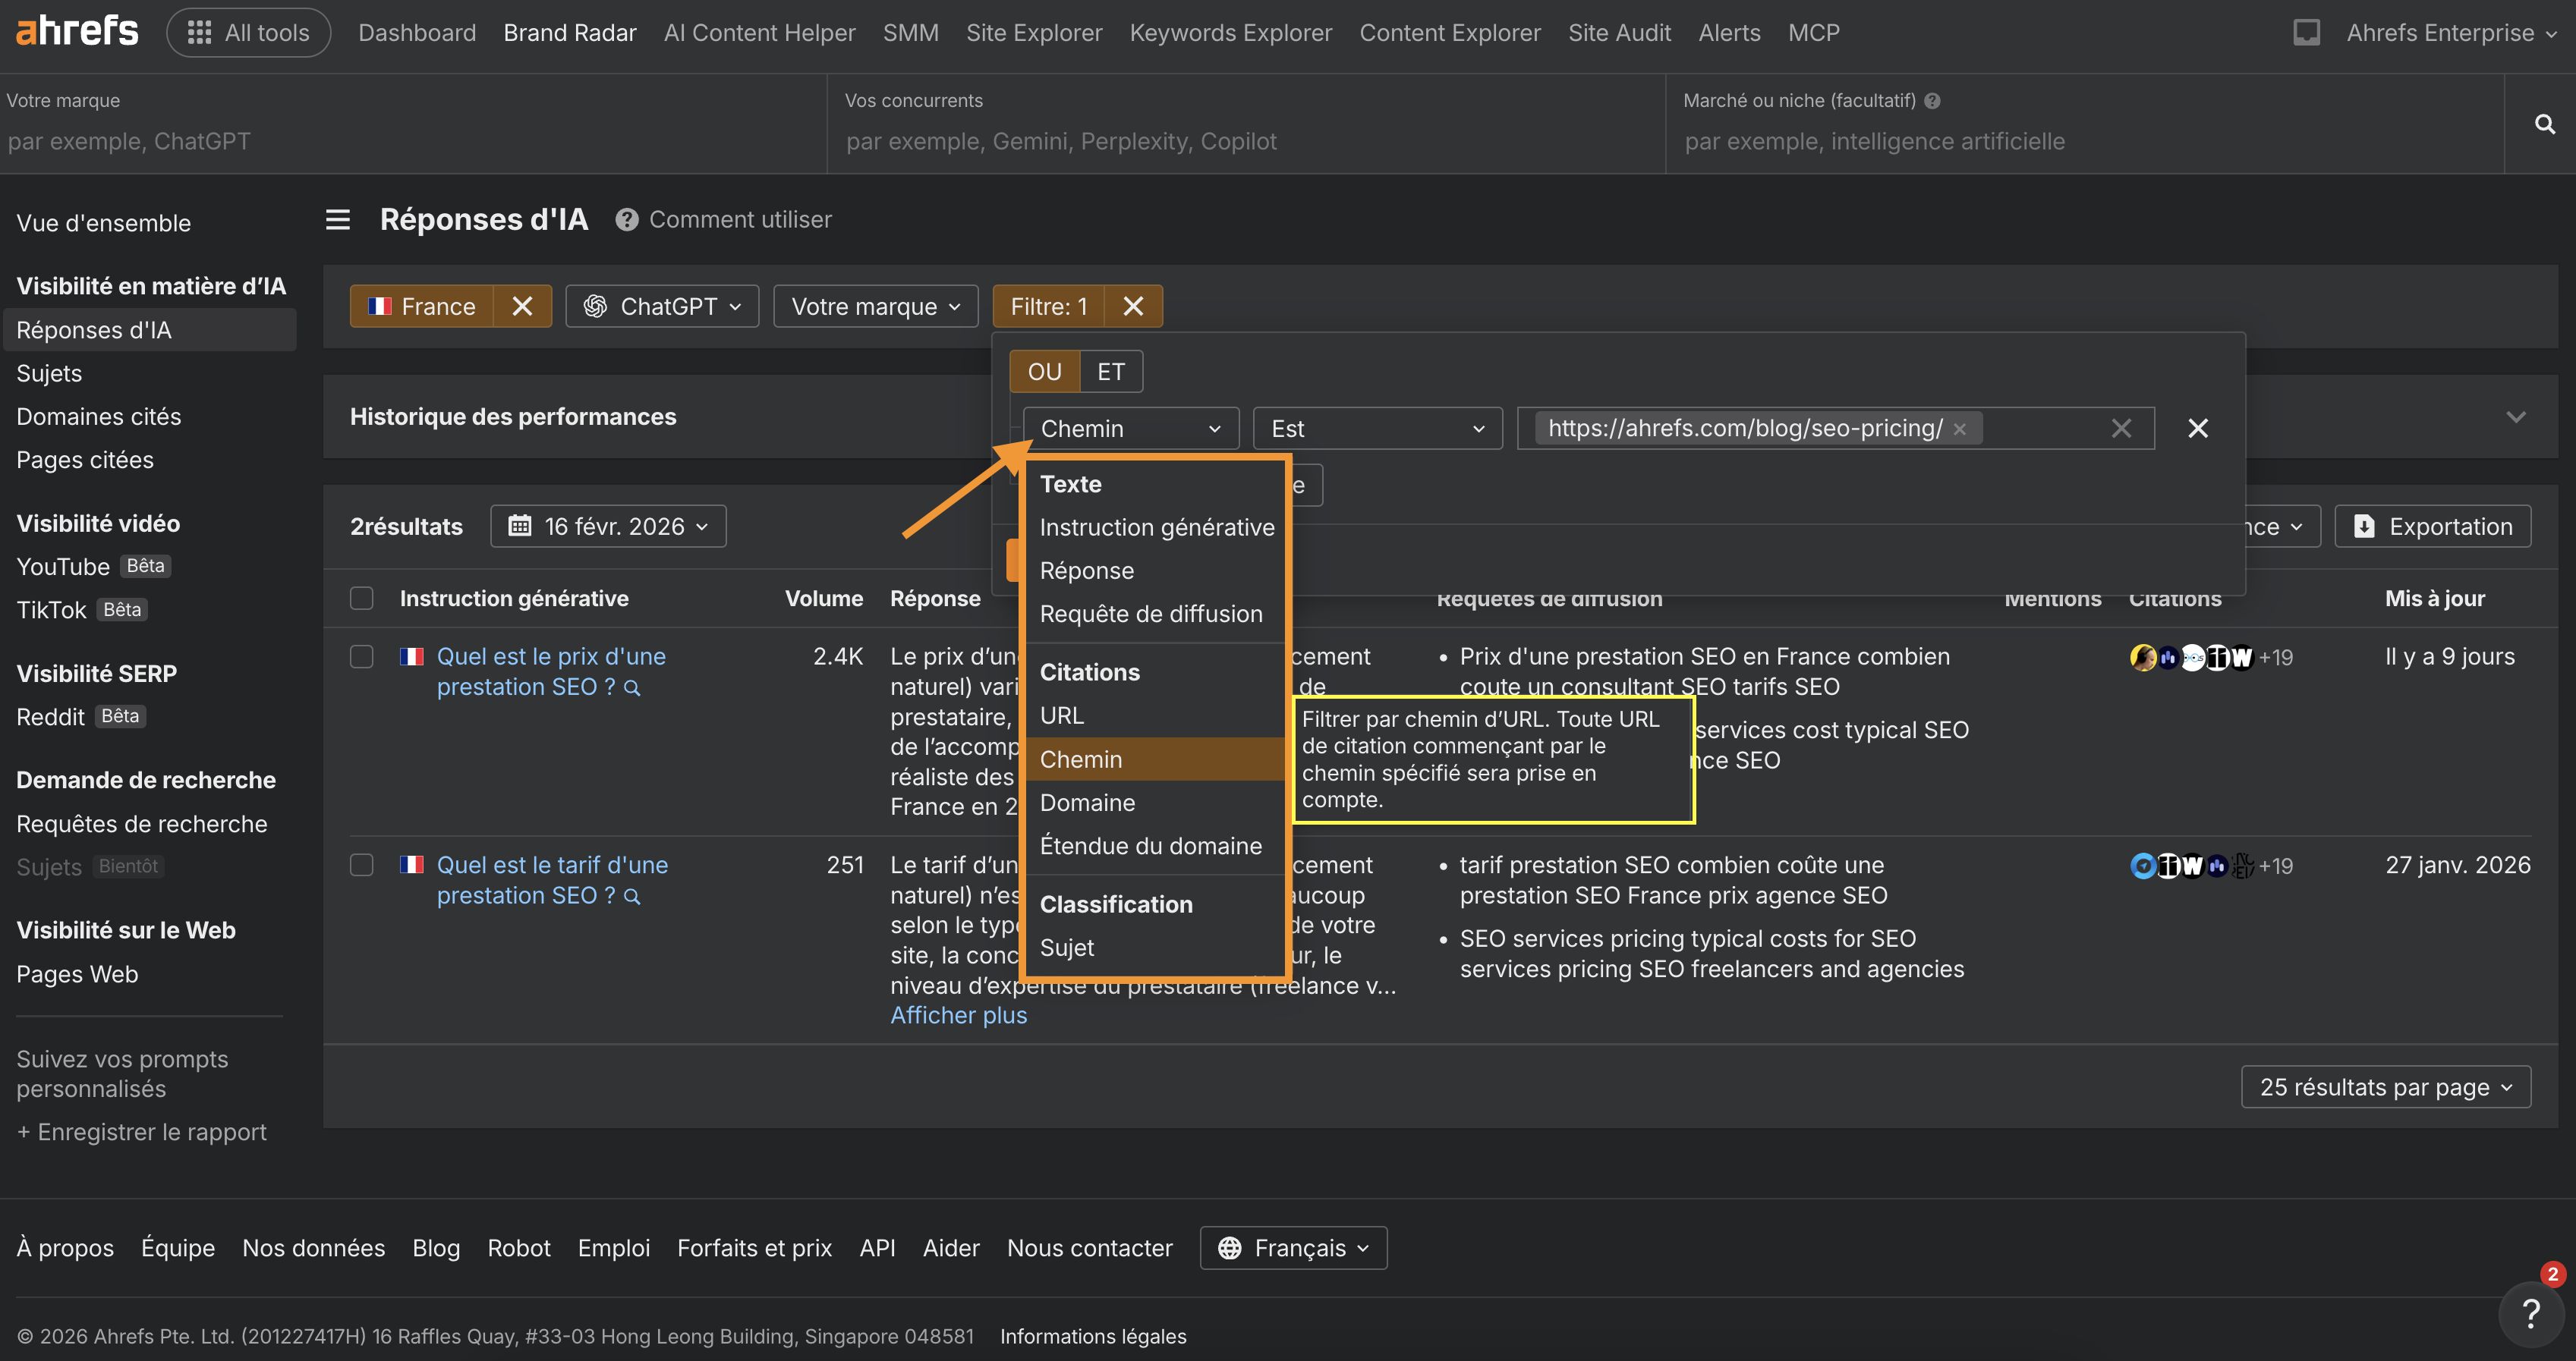The height and width of the screenshot is (1361, 2576).
Task: Clear the Filtre: 1 filter chip
Action: (1133, 306)
